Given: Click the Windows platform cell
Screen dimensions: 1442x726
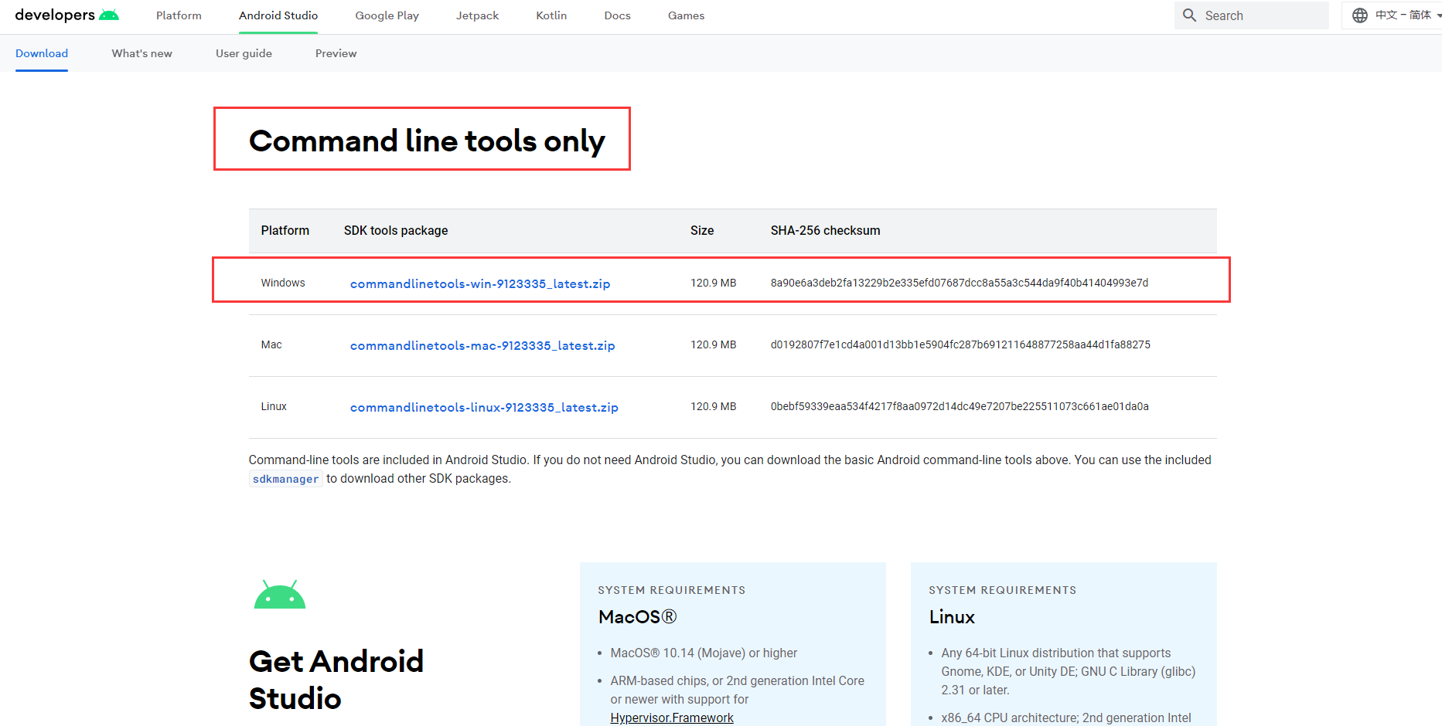Looking at the screenshot, I should (x=283, y=283).
